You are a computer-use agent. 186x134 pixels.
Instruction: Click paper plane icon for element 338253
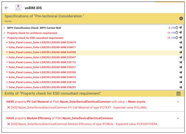click(181, 87)
